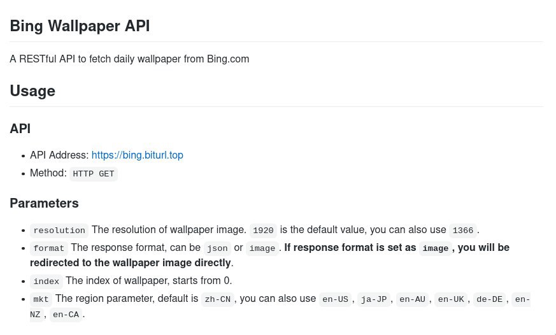The width and height of the screenshot is (556, 335).
Task: Click the en-US region code
Action: (336, 299)
